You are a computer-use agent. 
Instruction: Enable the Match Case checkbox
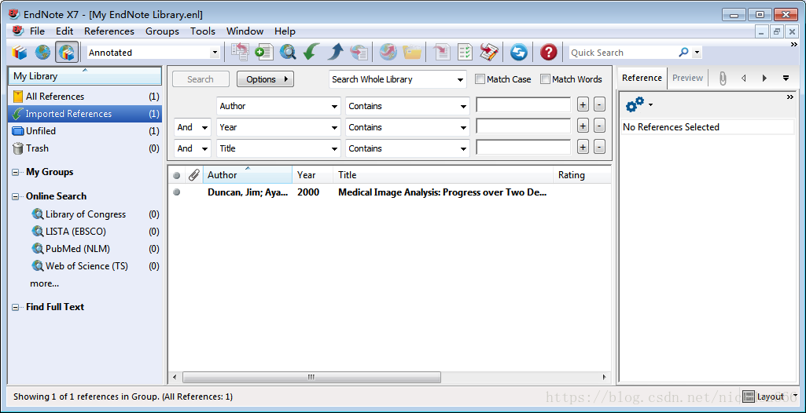click(x=480, y=79)
